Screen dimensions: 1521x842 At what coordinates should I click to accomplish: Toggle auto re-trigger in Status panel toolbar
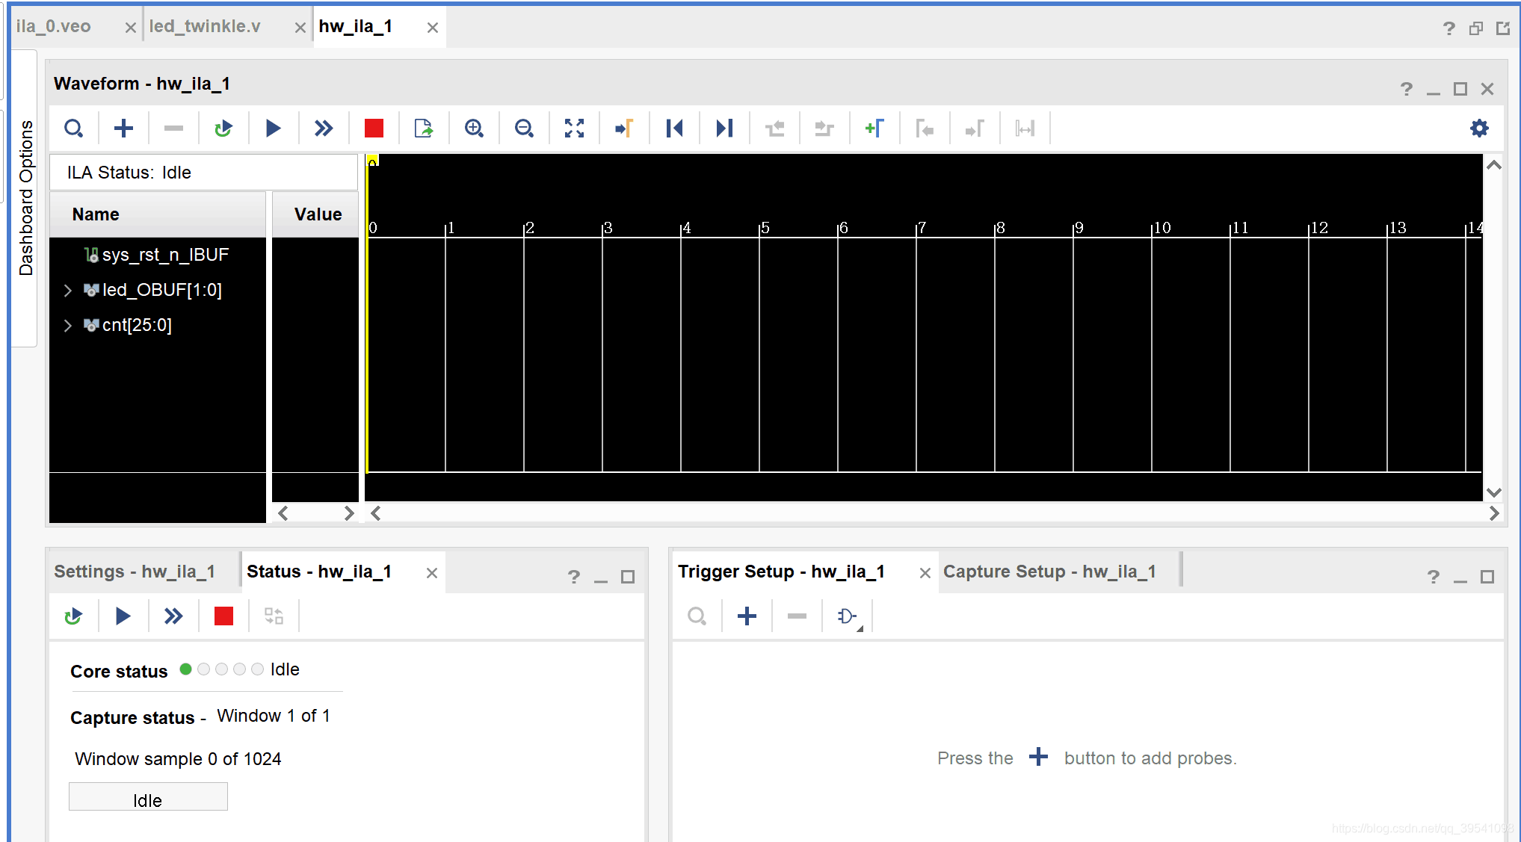coord(73,616)
